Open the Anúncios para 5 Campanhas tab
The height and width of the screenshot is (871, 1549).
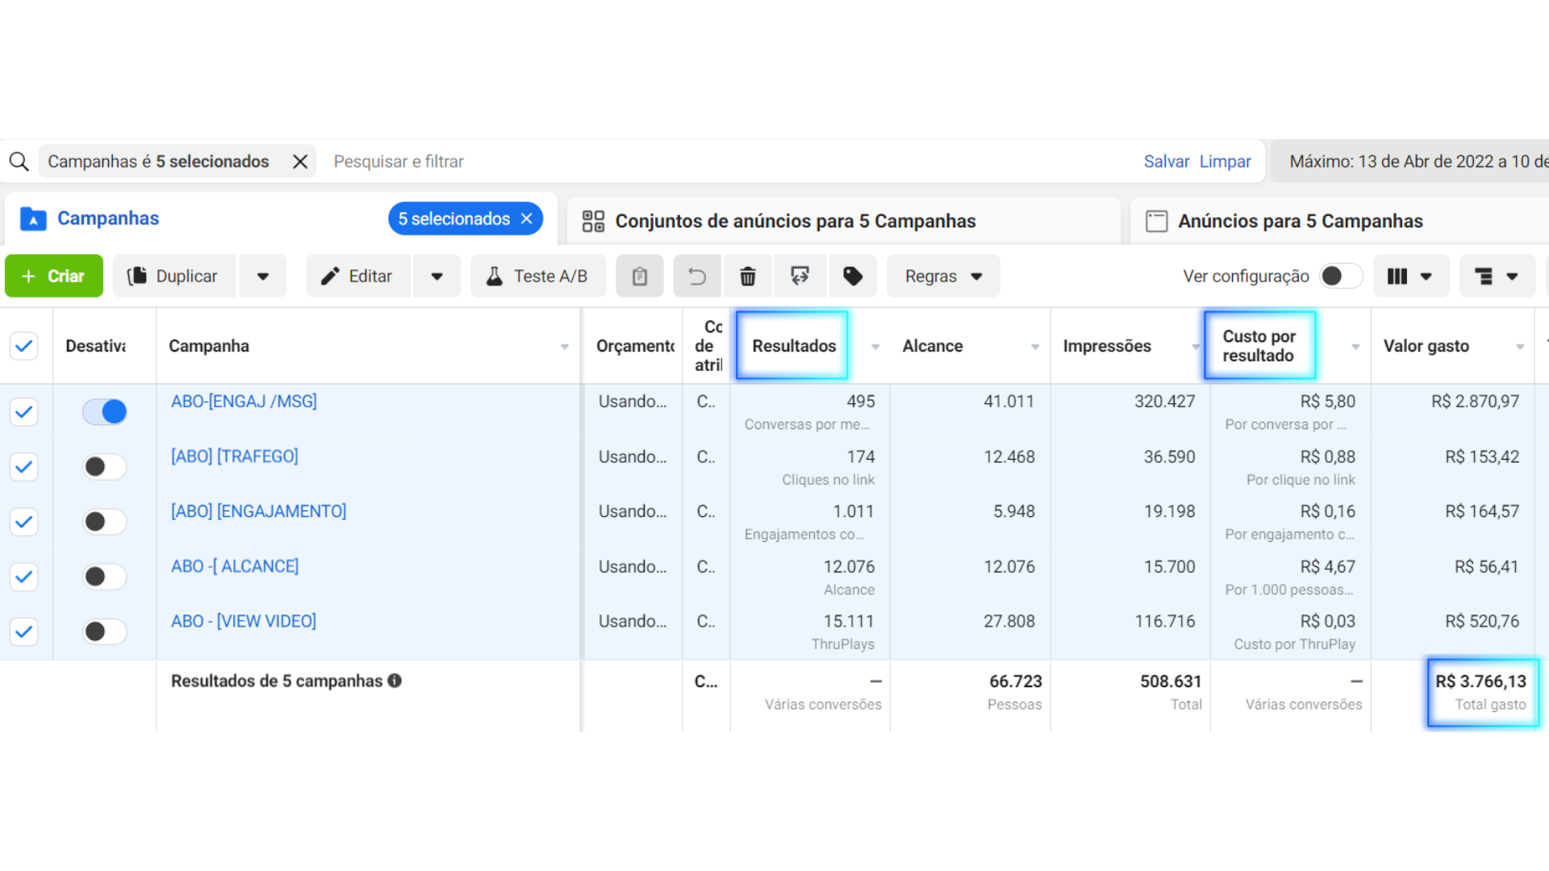(1299, 221)
